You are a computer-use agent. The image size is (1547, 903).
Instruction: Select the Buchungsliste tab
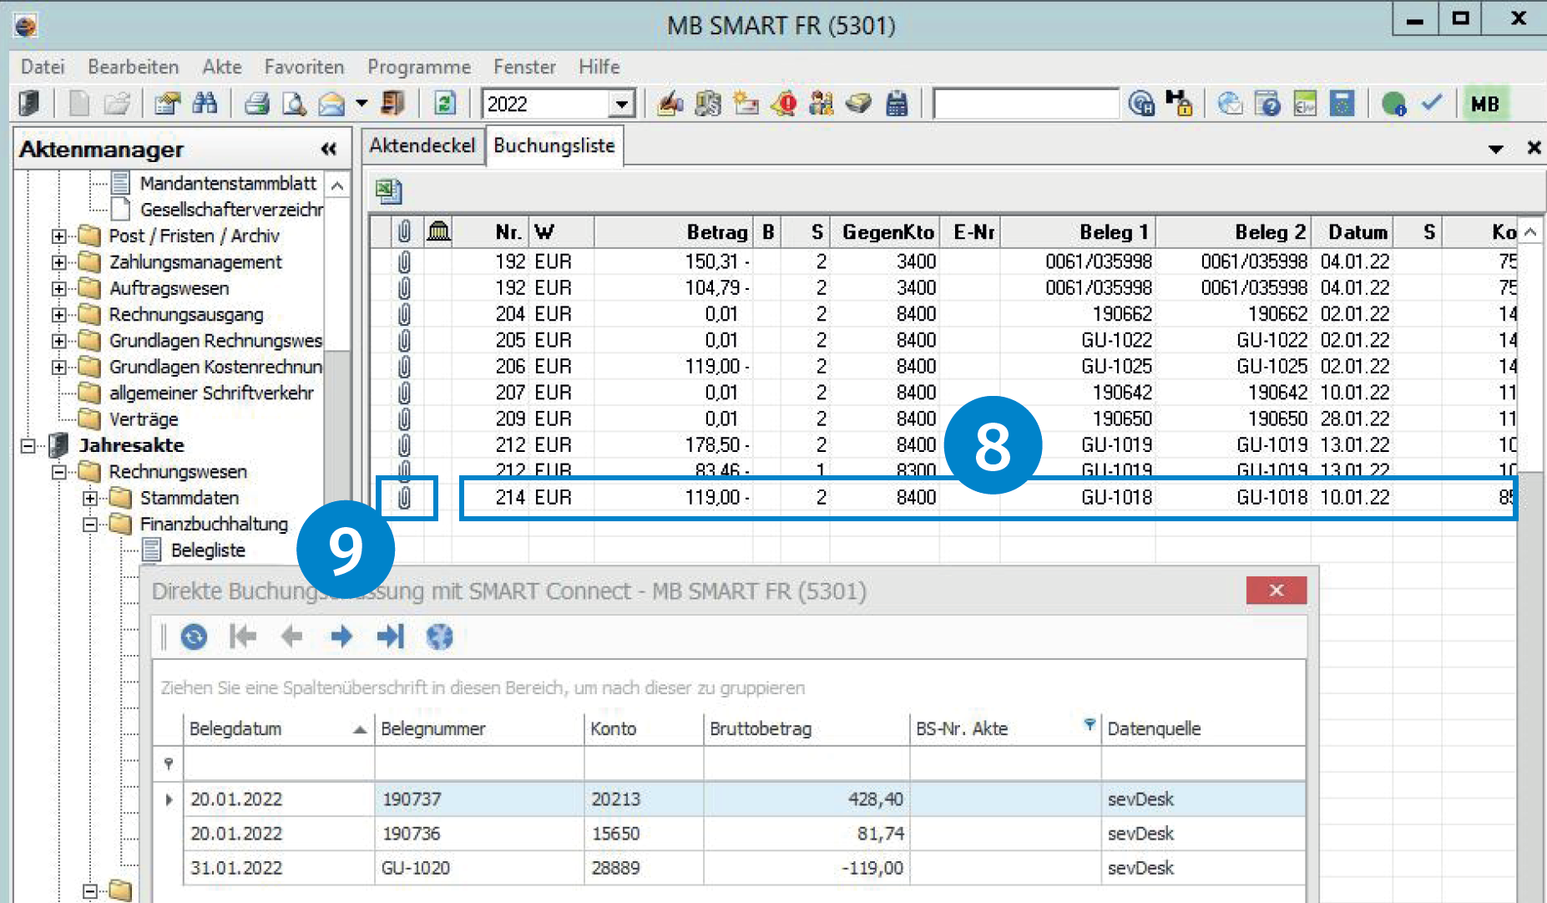554,145
